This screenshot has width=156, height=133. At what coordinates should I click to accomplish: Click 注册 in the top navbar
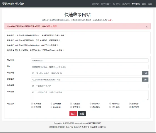[x=150, y=4]
